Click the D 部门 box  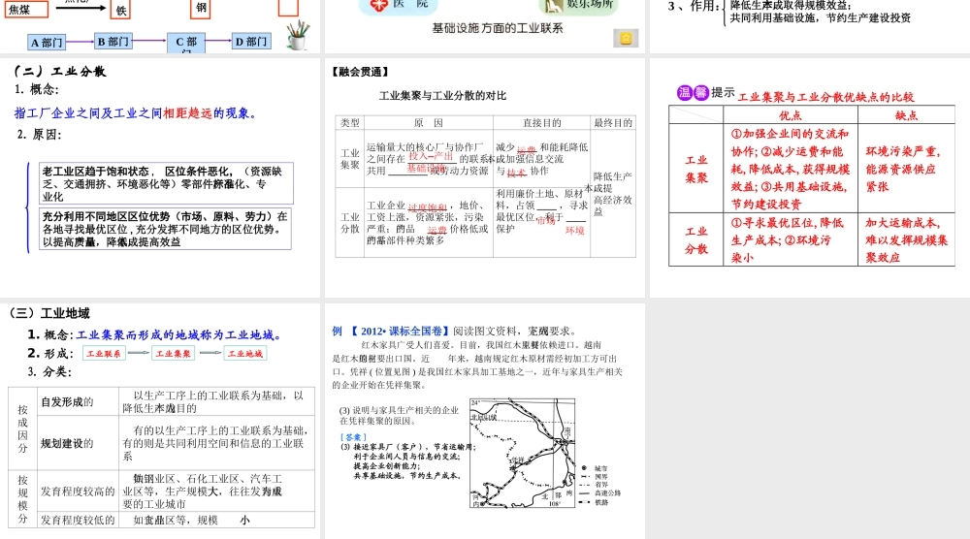(251, 42)
